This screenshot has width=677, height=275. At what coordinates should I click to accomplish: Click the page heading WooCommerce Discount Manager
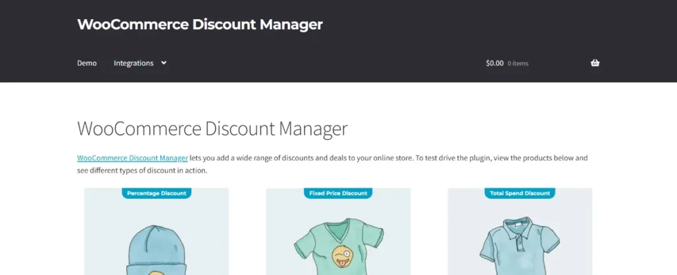pyautogui.click(x=212, y=129)
